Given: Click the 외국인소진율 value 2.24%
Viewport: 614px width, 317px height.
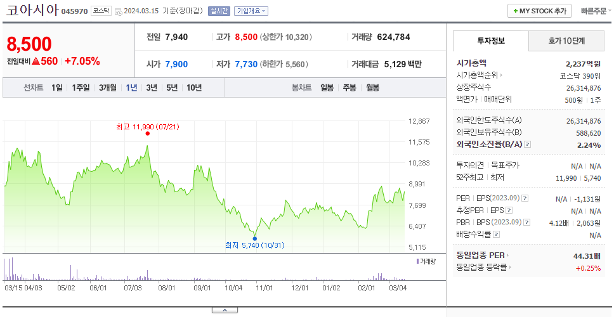Looking at the screenshot, I should tap(589, 145).
